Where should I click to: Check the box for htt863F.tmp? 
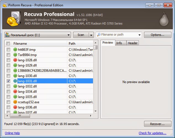[8, 49]
